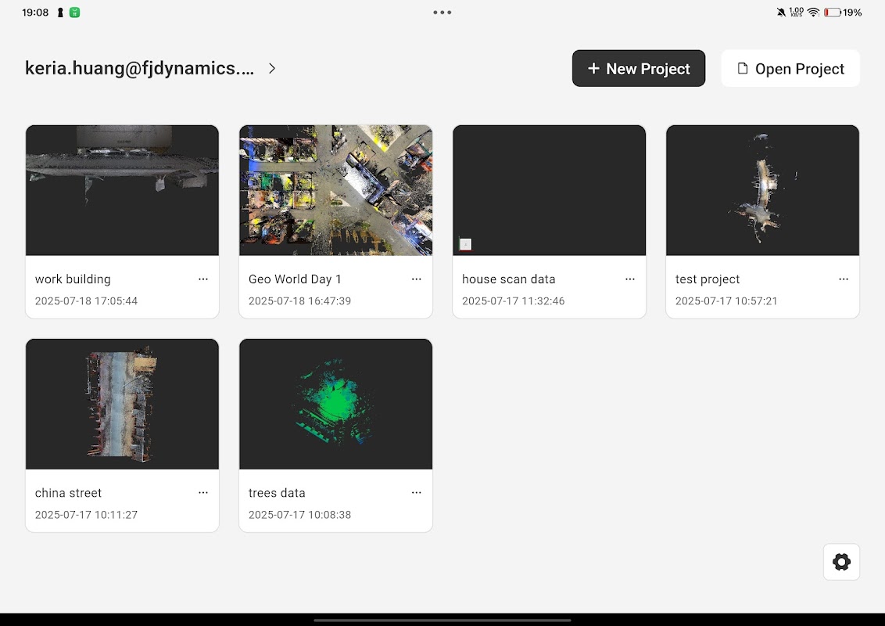Tap the three-dot handle at top center
This screenshot has height=626, width=885.
pos(442,13)
